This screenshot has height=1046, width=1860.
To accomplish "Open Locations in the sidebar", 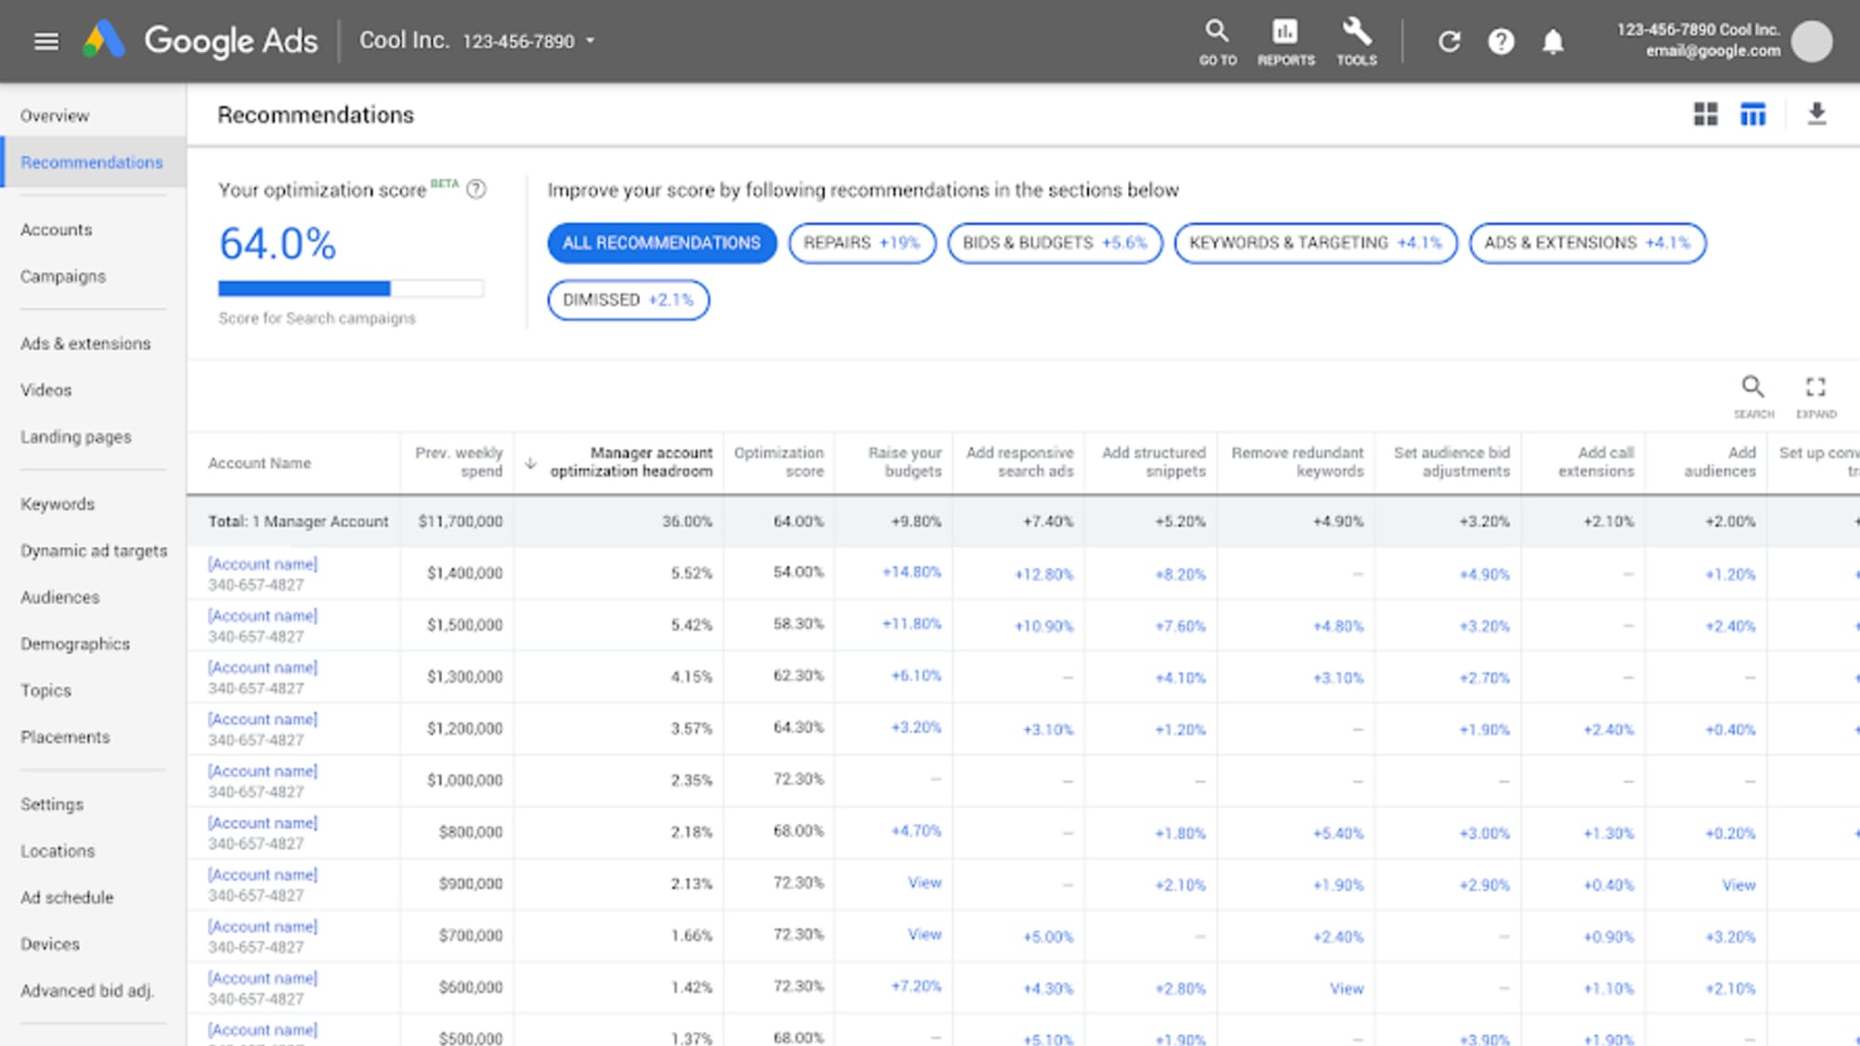I will 58,851.
